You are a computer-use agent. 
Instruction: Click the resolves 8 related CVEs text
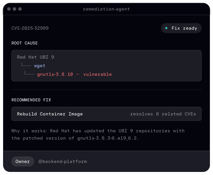pos(163,114)
